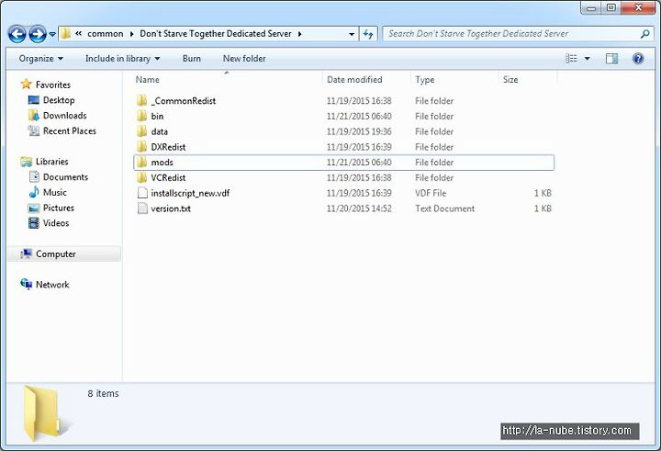
Task: Click the search magnifier icon
Action: click(x=645, y=34)
